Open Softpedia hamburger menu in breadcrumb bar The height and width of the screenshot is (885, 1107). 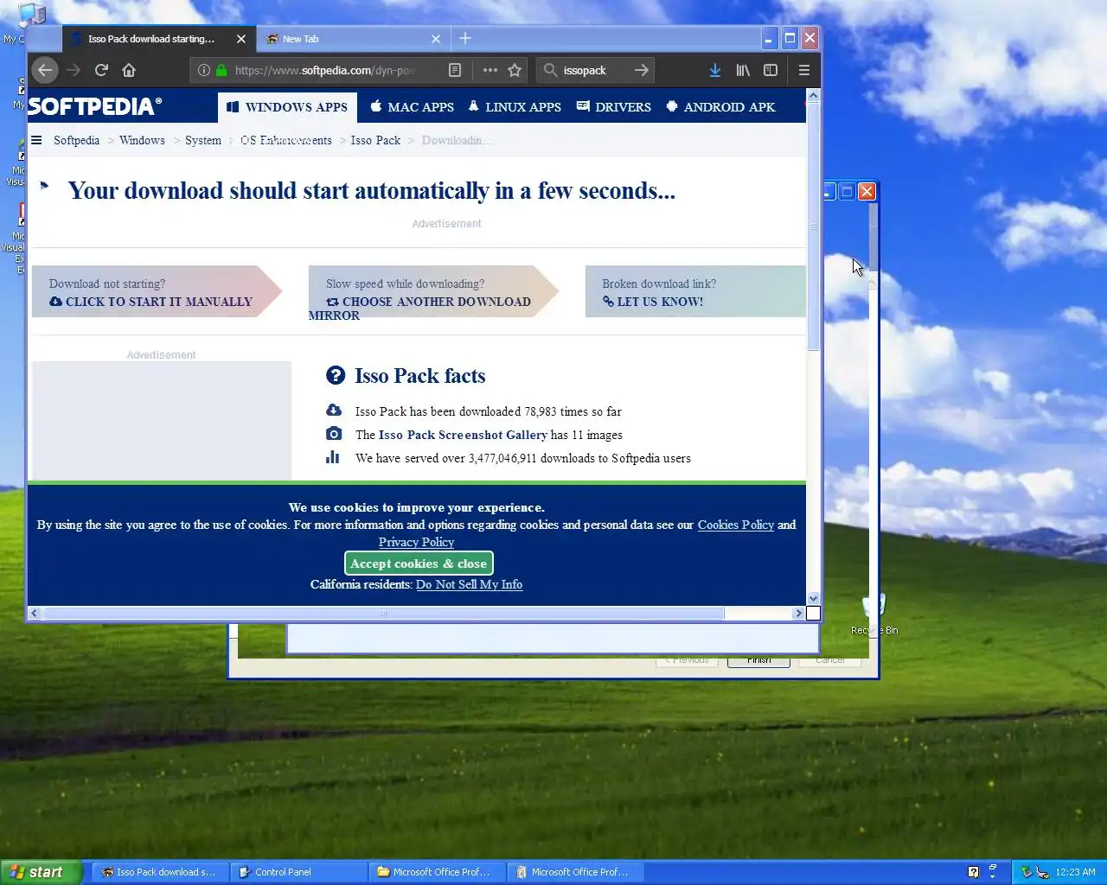36,140
